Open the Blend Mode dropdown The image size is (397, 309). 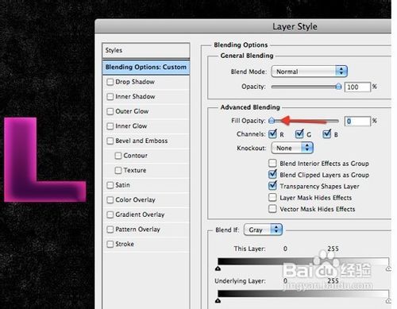309,71
